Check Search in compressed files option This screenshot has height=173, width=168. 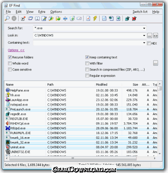point(87,70)
